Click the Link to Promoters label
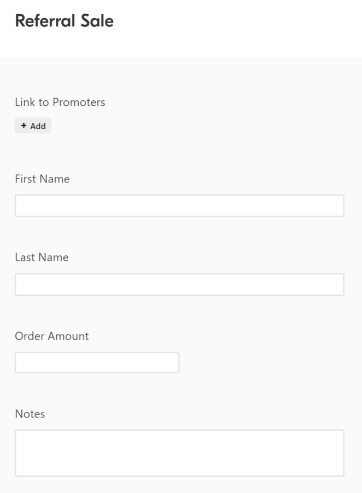Screen dimensions: 362x493 point(59,102)
